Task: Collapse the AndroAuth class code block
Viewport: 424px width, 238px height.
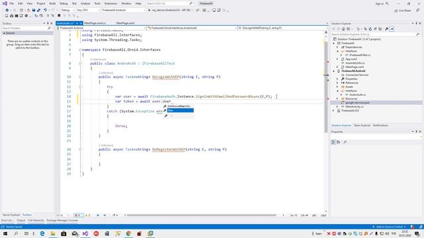Action: 80,63
